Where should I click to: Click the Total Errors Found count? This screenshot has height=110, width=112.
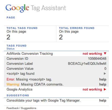tap(61, 37)
